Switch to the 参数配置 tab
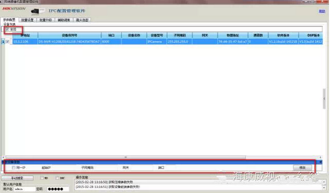Viewport: 330px width, 193px height. coord(9,20)
